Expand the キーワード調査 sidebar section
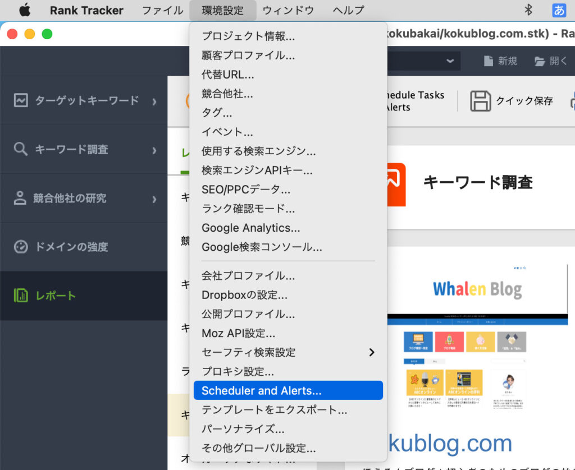This screenshot has height=470, width=575. [x=154, y=150]
